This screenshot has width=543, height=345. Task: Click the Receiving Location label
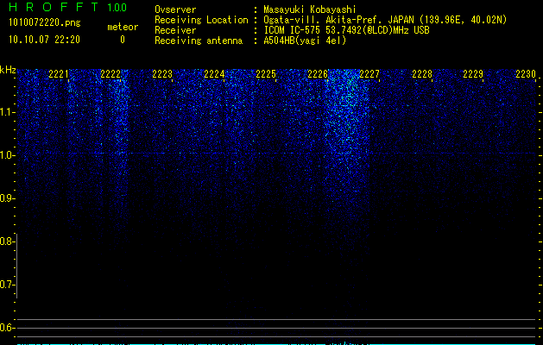(x=201, y=20)
